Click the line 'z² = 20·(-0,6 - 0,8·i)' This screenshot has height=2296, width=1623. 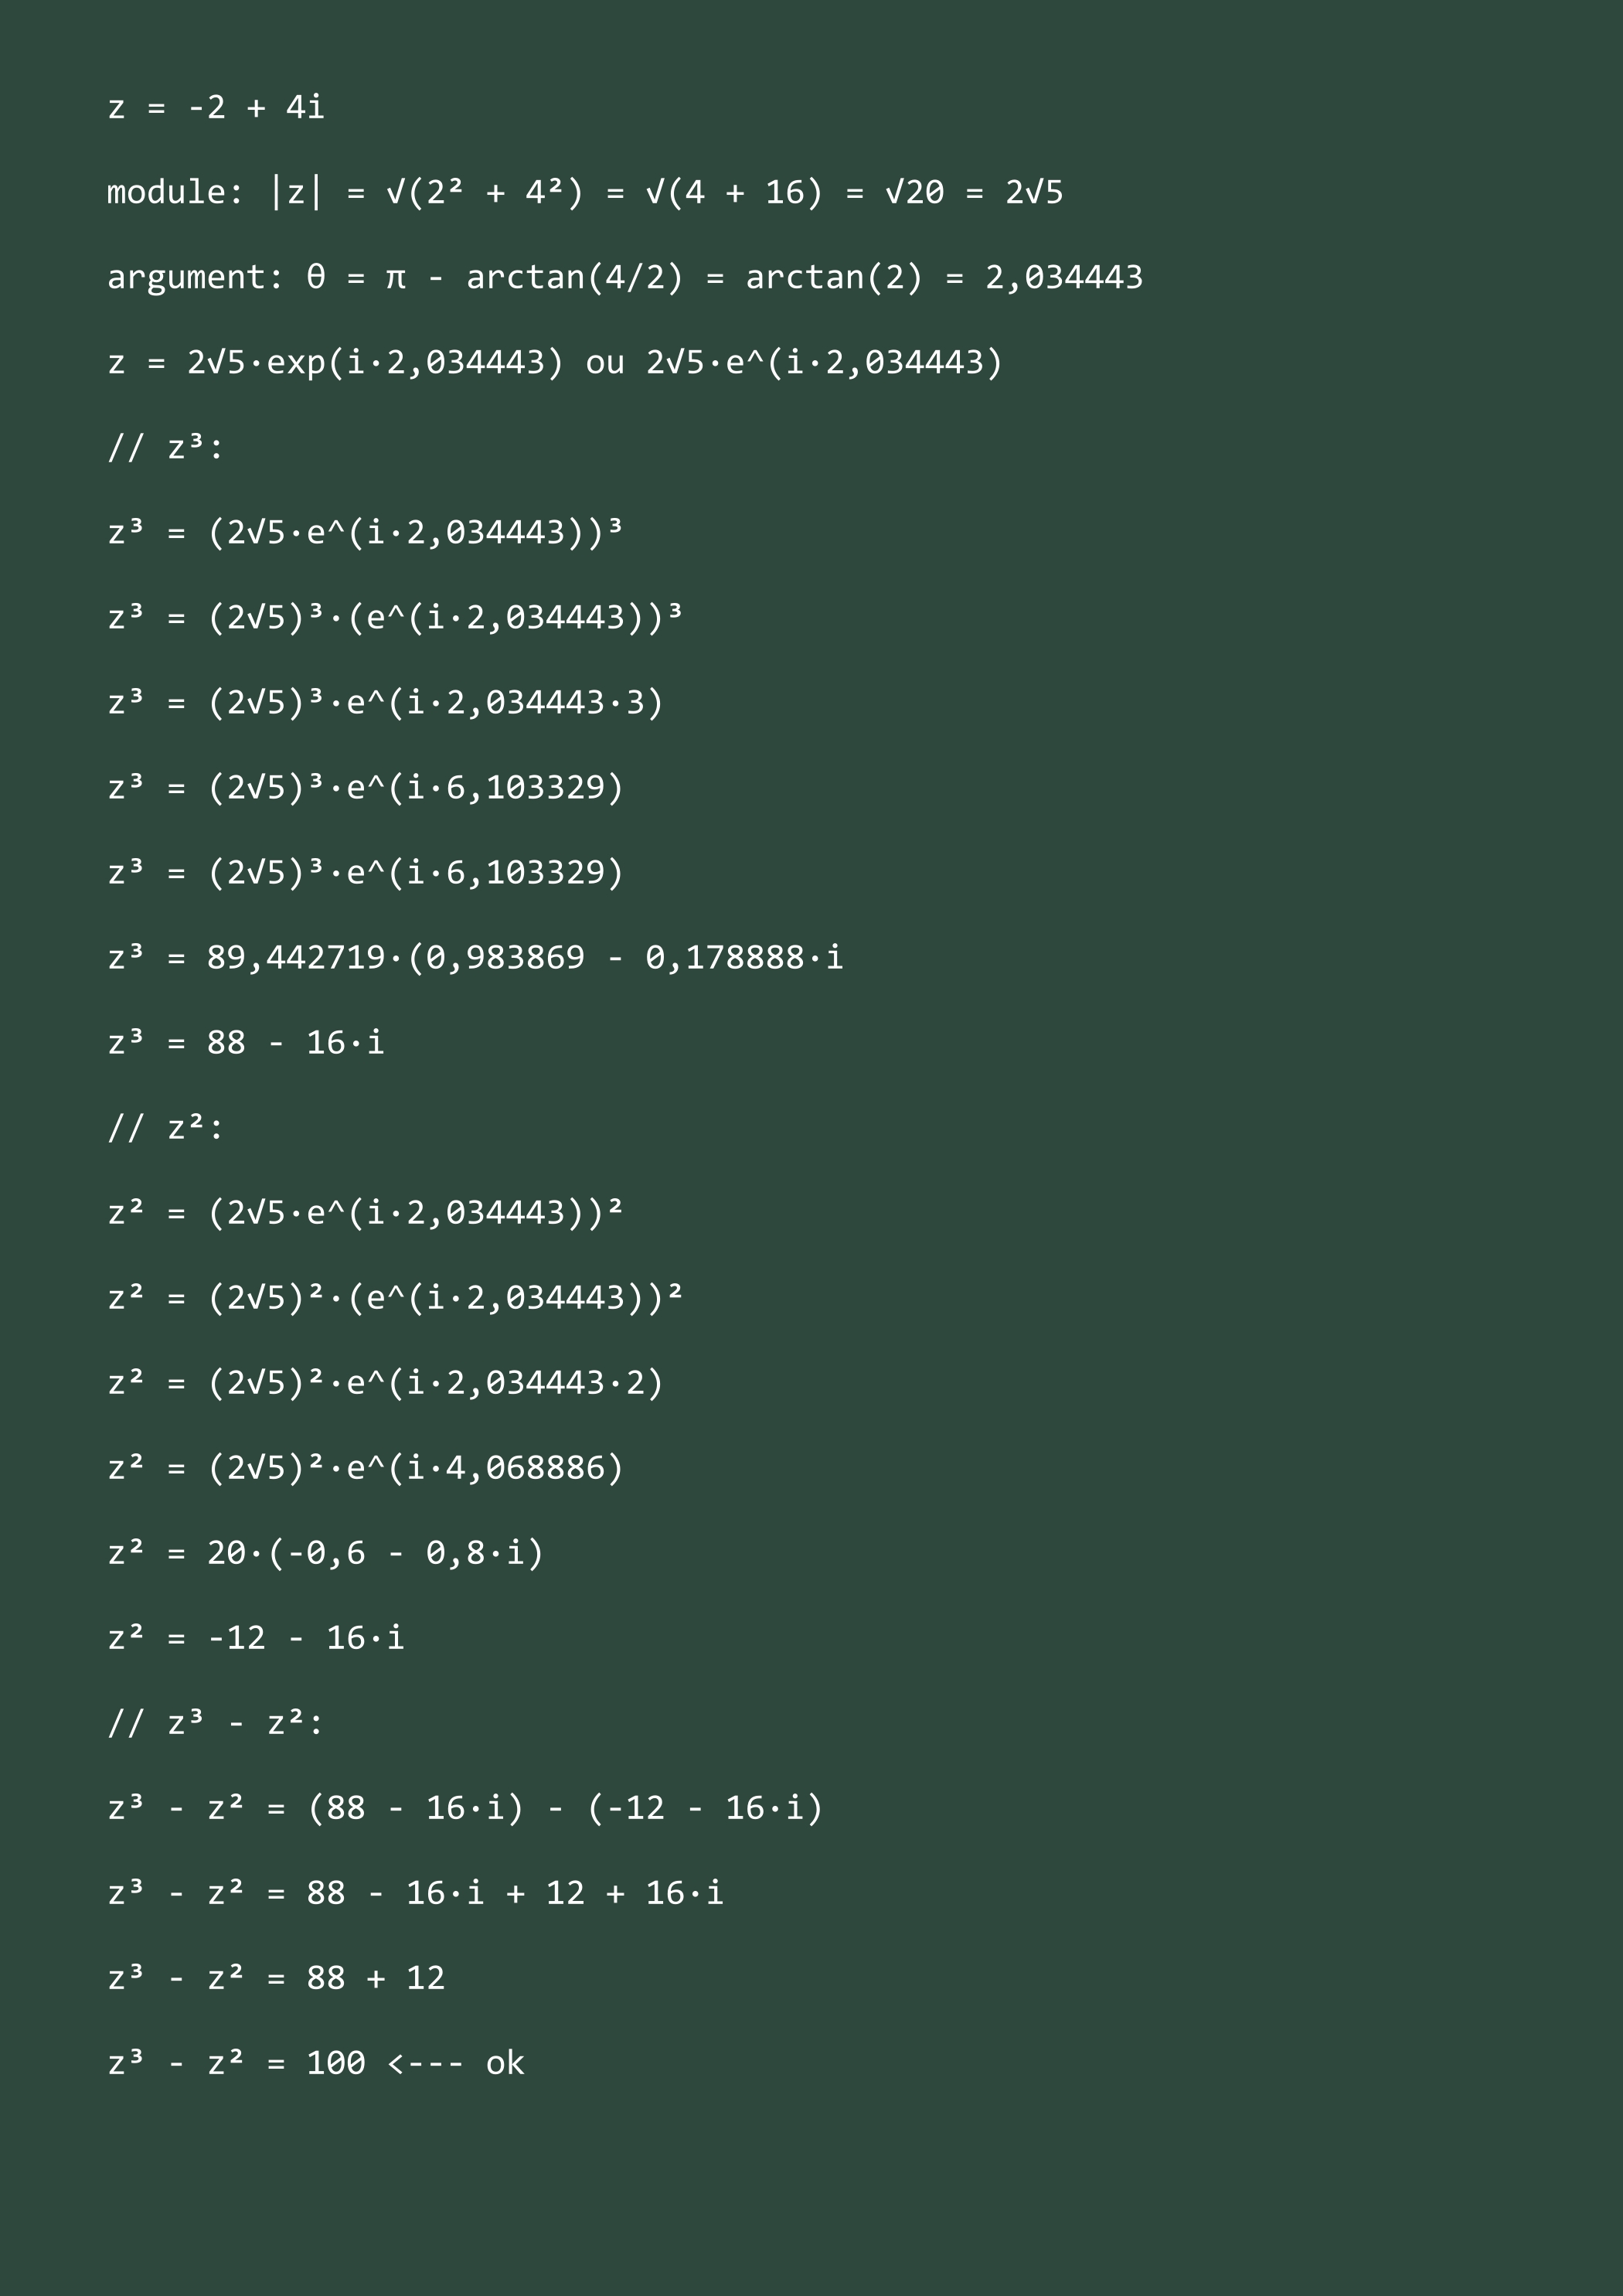click(x=325, y=1552)
